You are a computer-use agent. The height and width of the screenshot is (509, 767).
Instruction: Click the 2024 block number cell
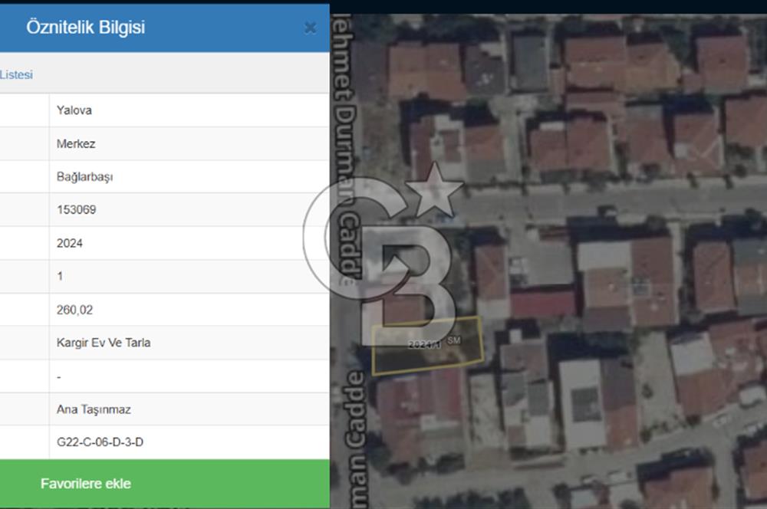(x=69, y=243)
